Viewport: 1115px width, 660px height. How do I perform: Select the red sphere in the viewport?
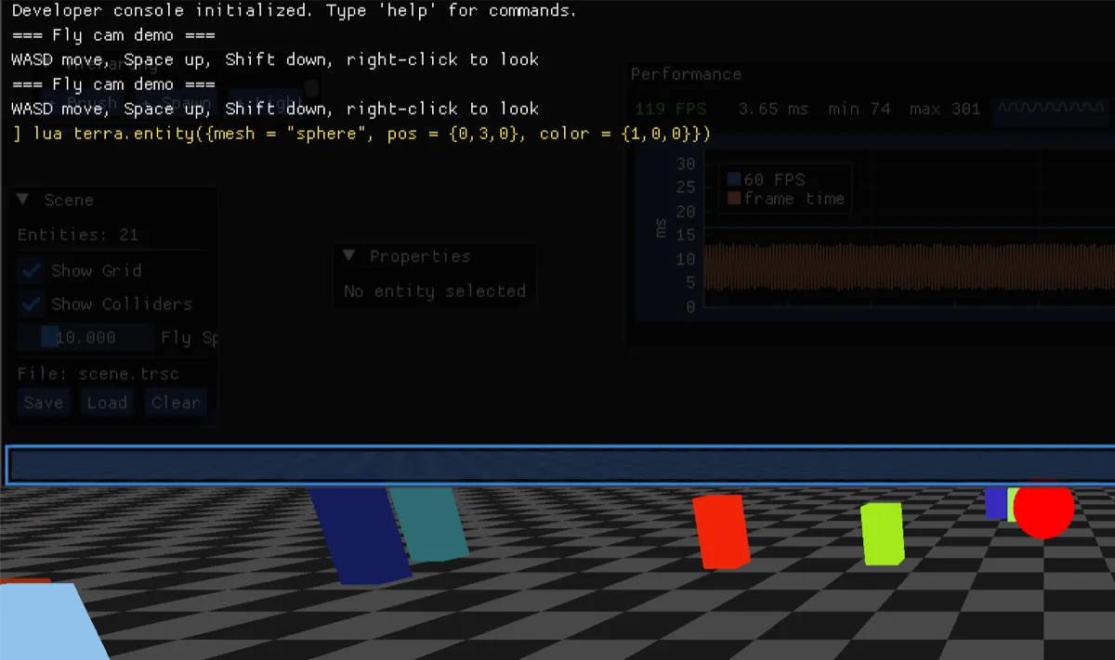point(1043,509)
